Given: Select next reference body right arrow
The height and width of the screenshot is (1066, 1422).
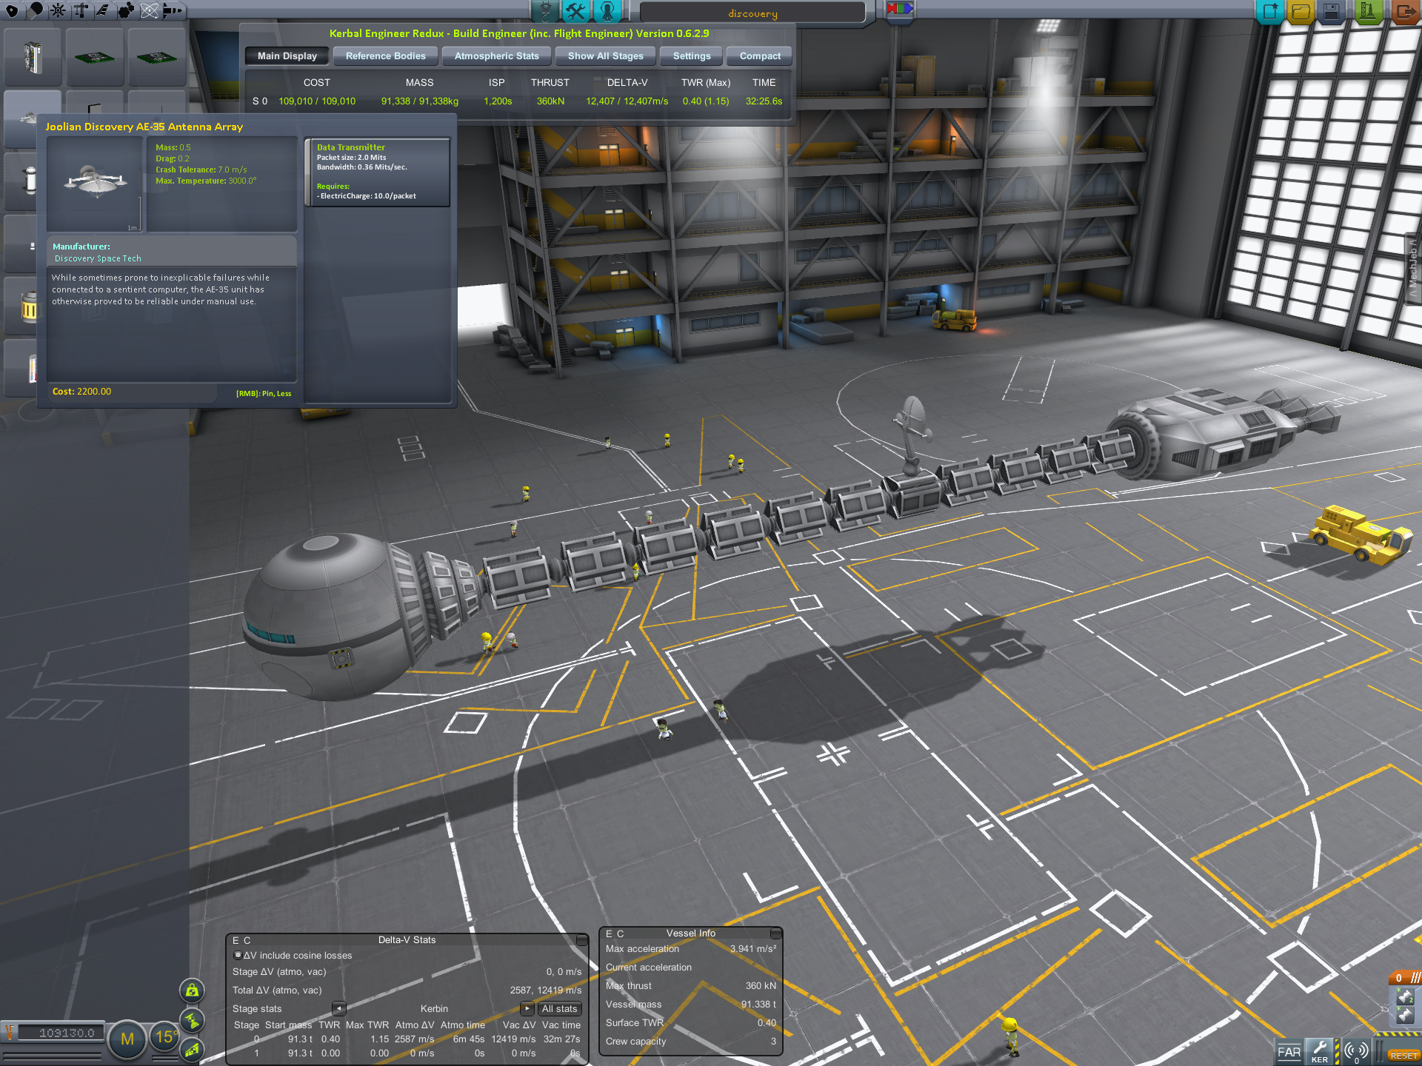Looking at the screenshot, I should pos(527,1008).
